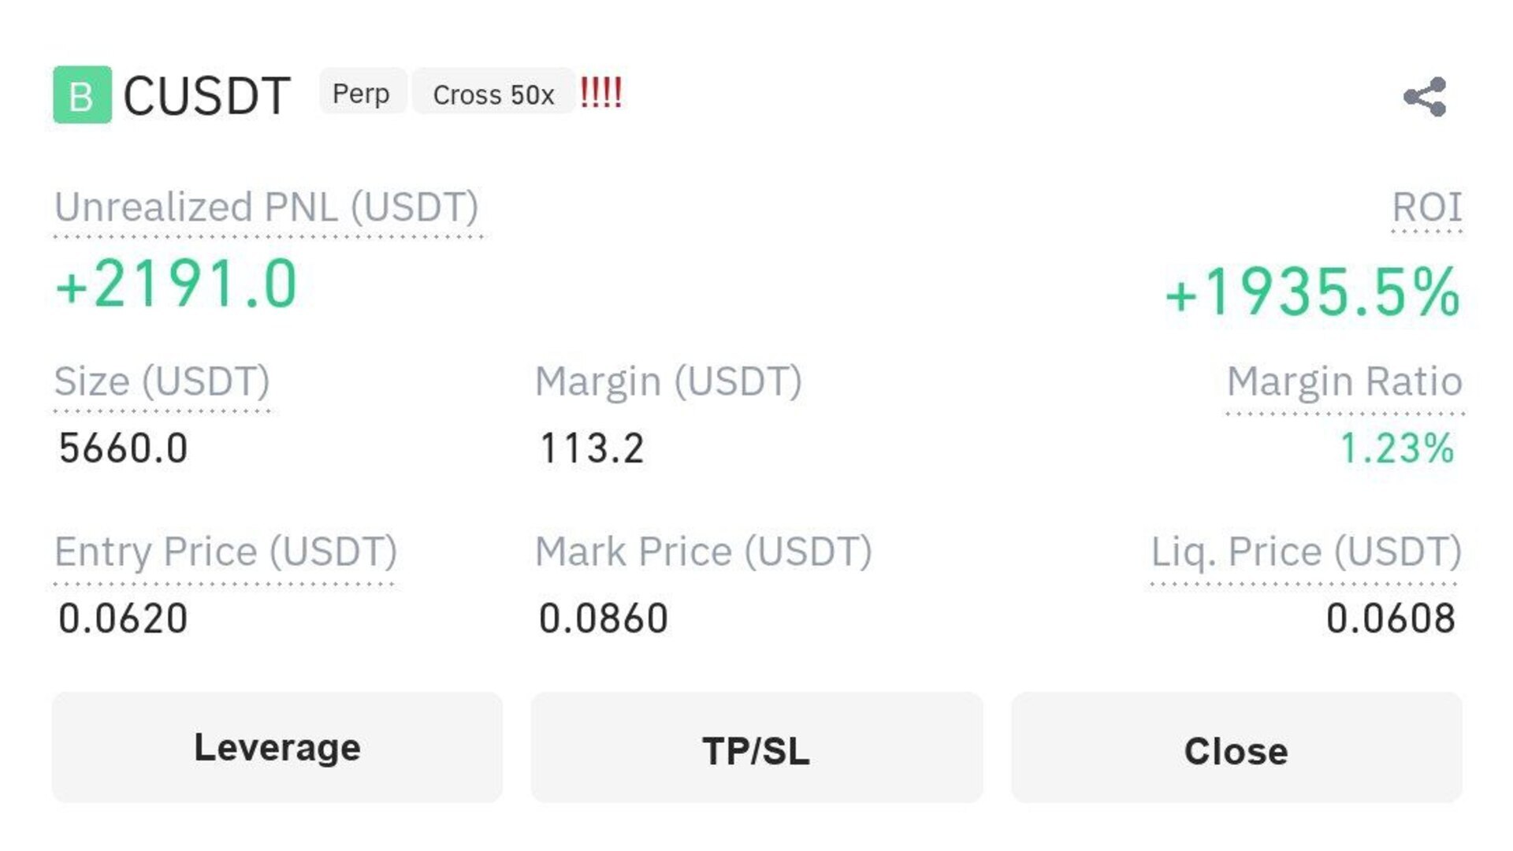Tap the Entry Price (USDT) label
Image resolution: width=1513 pixels, height=851 pixels.
tap(225, 552)
